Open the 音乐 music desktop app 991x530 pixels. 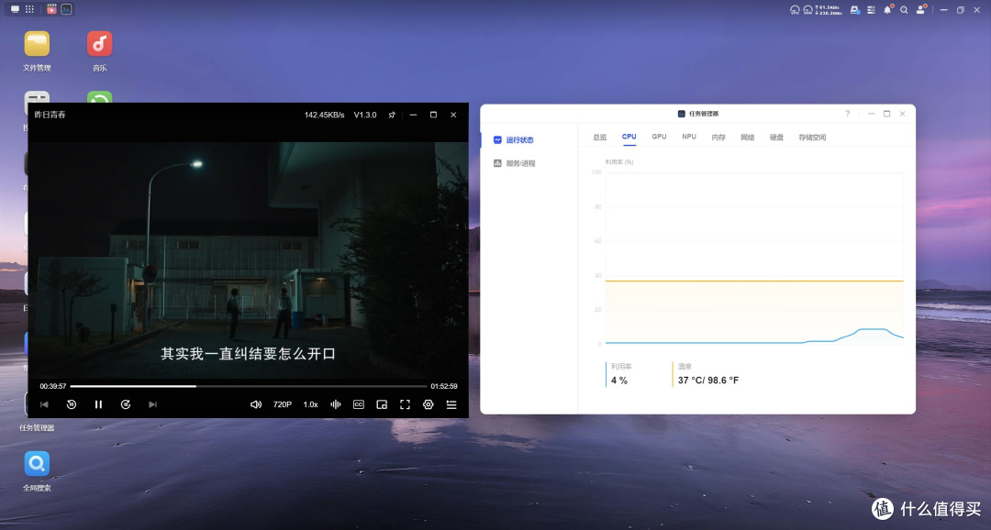coord(99,51)
